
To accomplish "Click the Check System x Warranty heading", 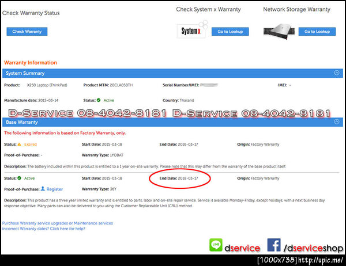I will click(x=208, y=9).
